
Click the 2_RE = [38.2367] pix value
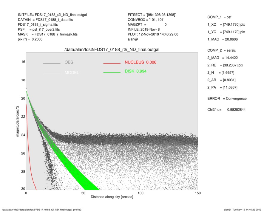tap(225, 65)
